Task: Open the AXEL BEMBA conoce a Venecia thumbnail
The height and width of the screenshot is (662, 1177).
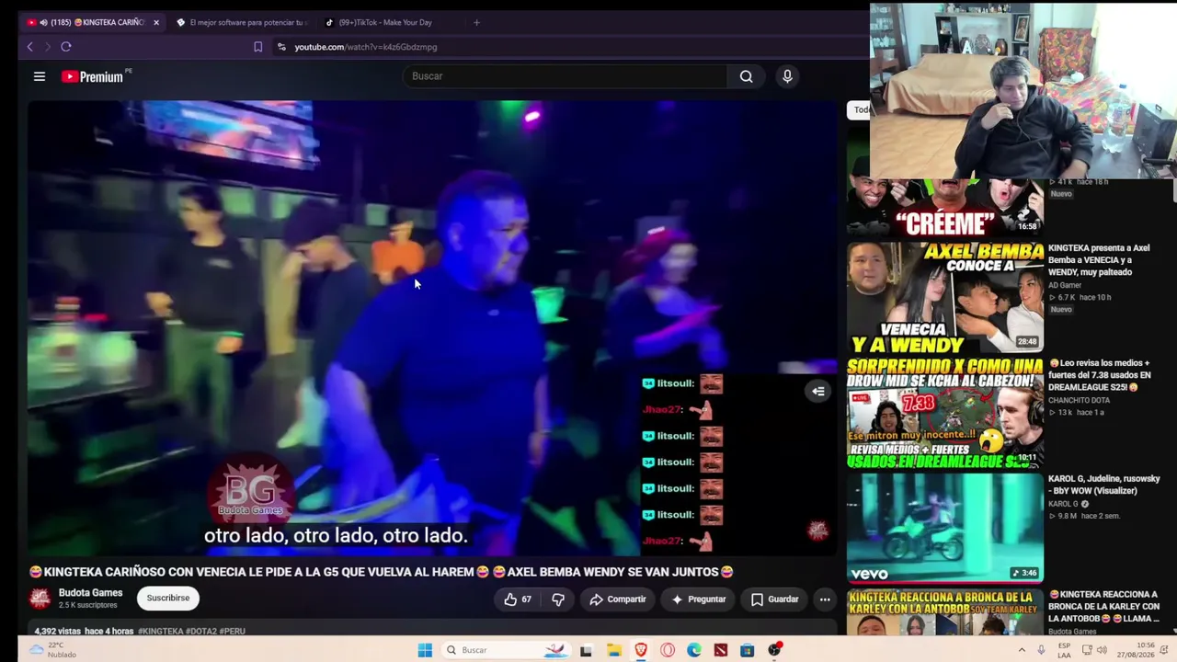Action: (945, 297)
